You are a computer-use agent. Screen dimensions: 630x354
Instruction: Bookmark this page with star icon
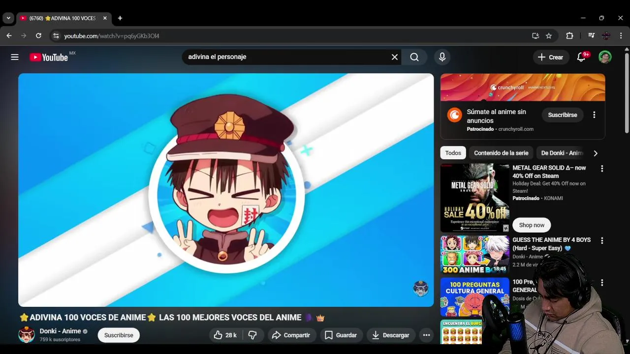pos(549,36)
